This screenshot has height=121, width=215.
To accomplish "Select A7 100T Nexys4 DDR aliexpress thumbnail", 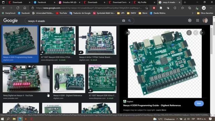I will pyautogui.click(x=58, y=40).
